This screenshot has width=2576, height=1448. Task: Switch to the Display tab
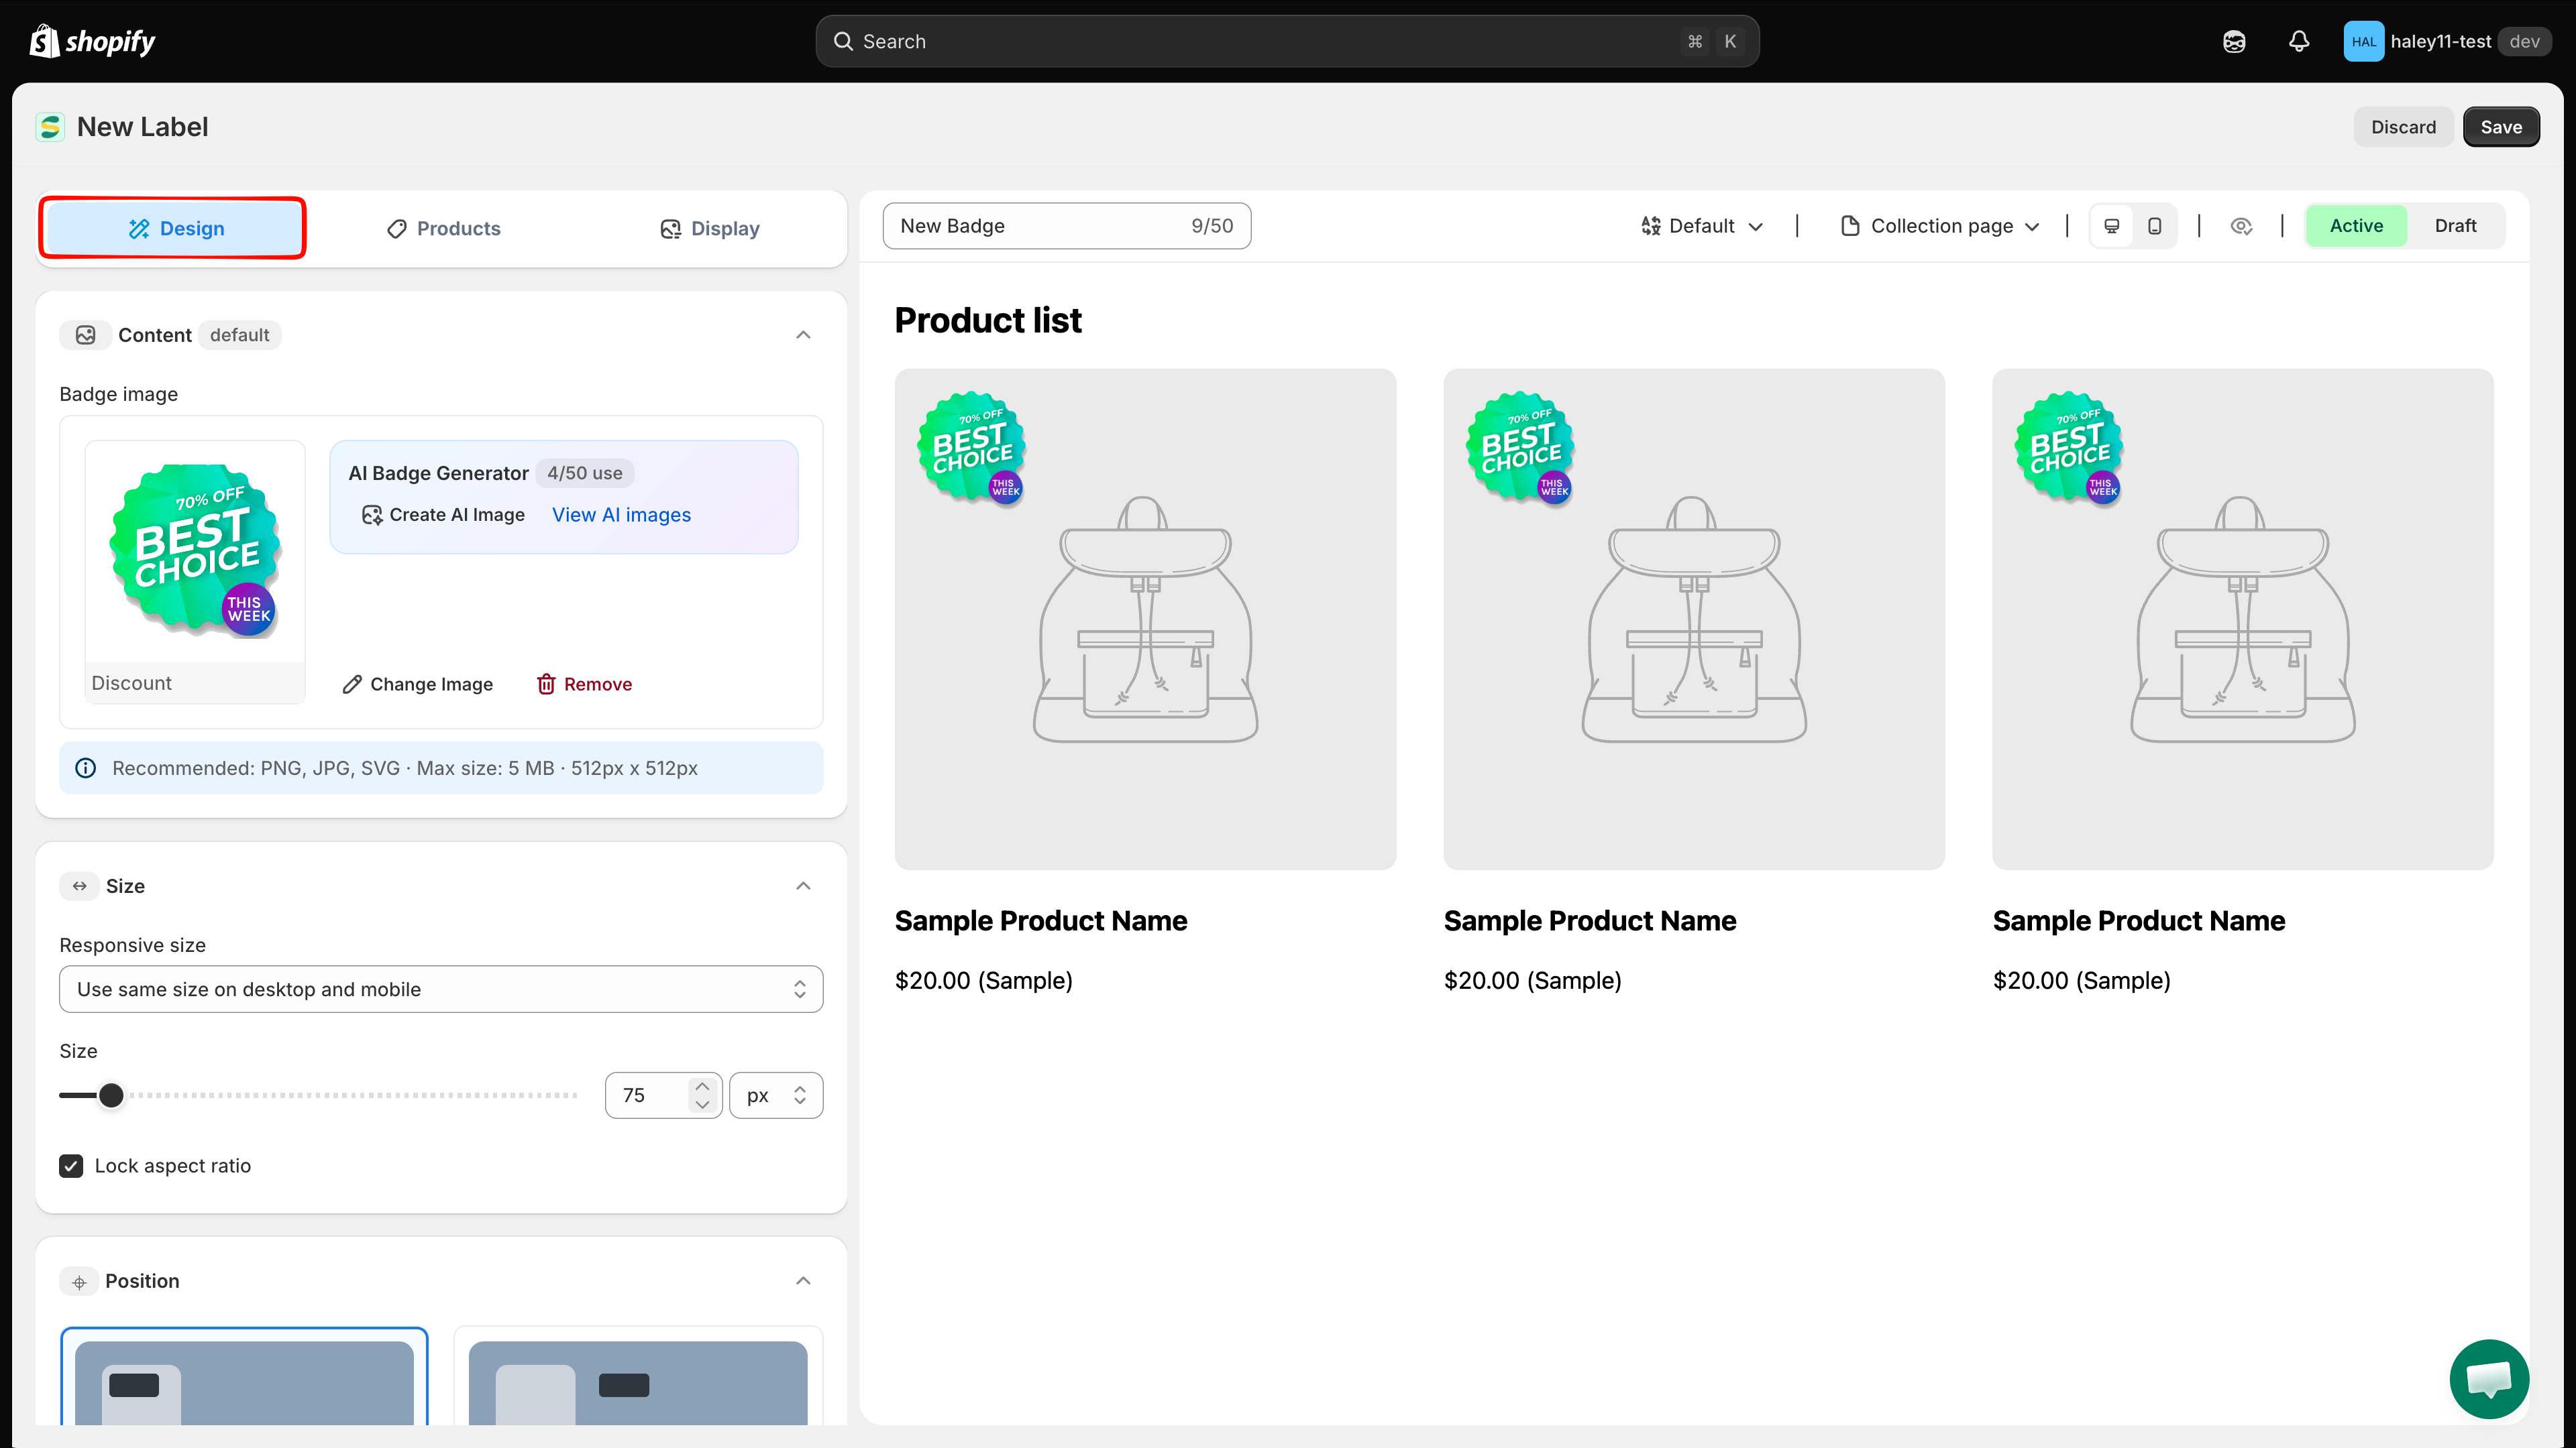coord(709,229)
